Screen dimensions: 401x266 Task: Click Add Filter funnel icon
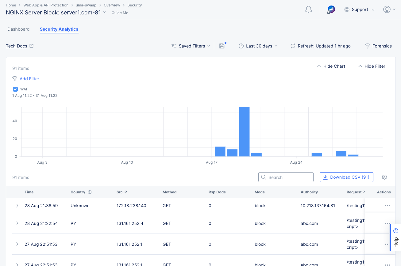[x=14, y=79]
